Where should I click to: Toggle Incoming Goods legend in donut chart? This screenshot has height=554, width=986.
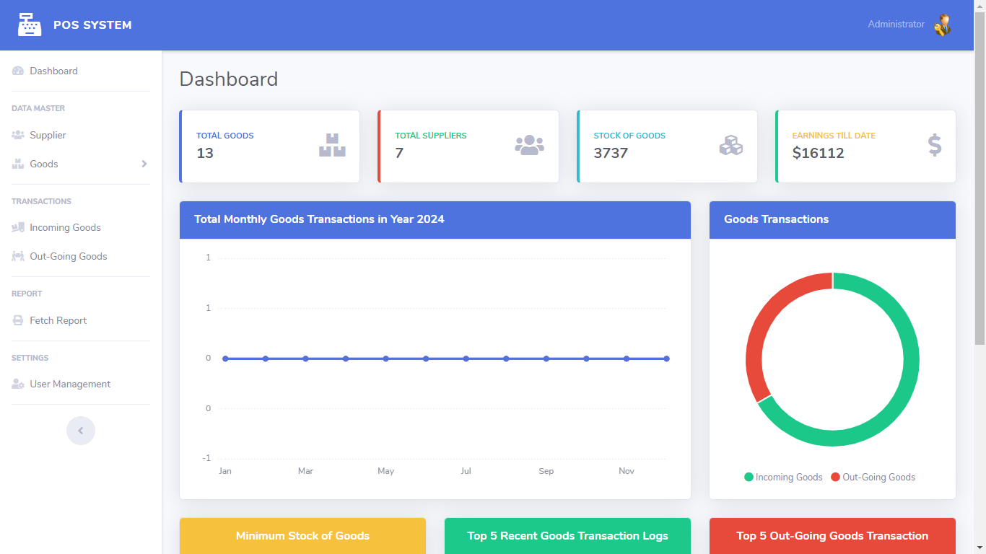[783, 477]
